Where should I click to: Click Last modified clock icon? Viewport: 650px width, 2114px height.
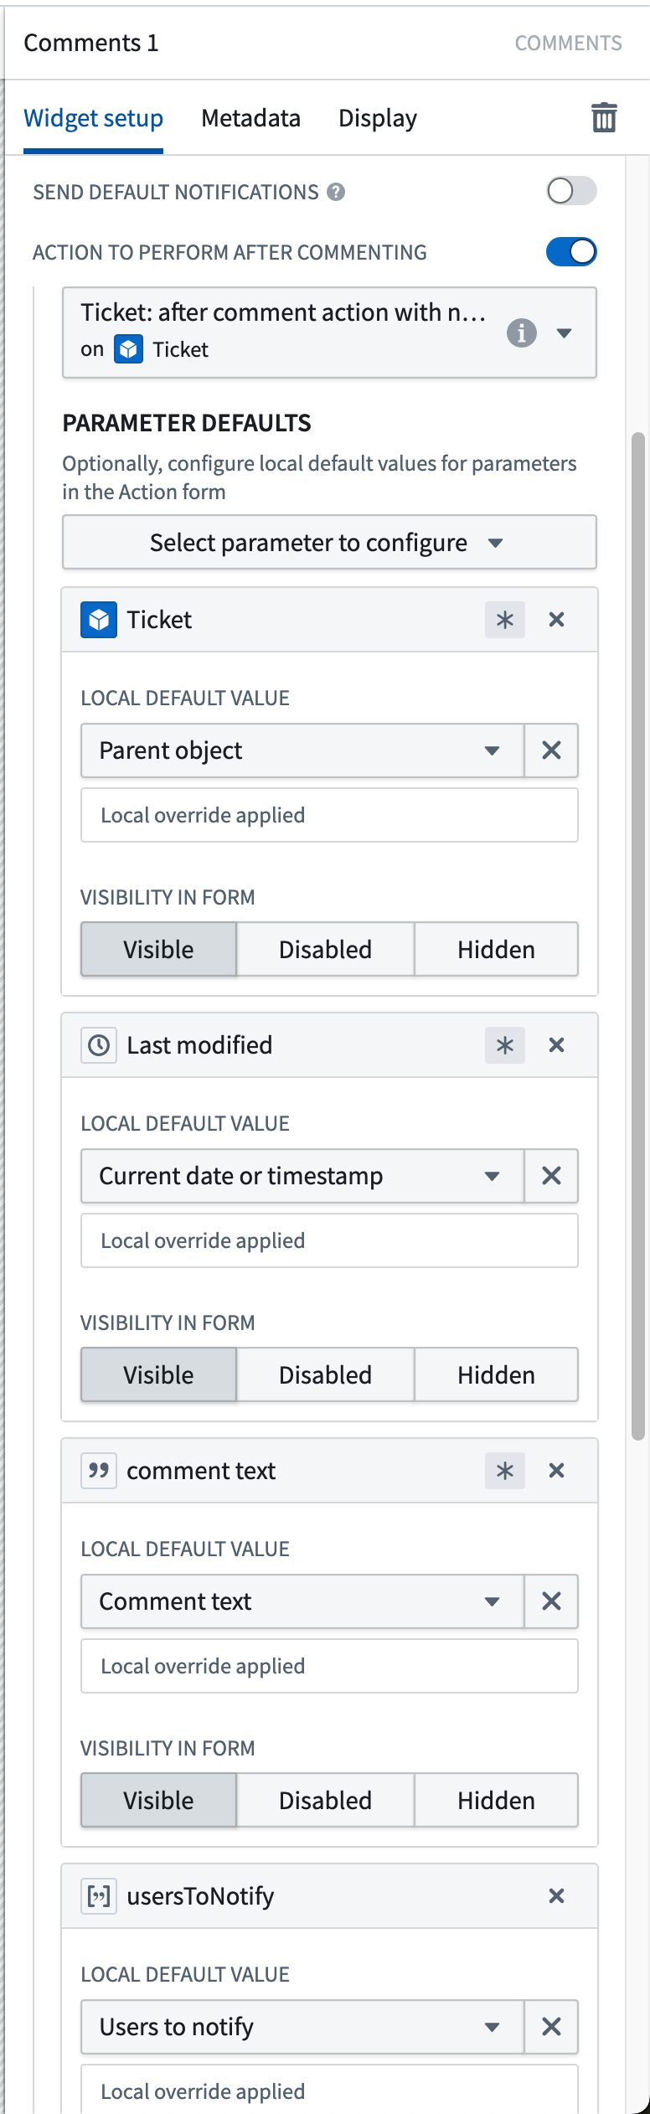pos(99,1045)
